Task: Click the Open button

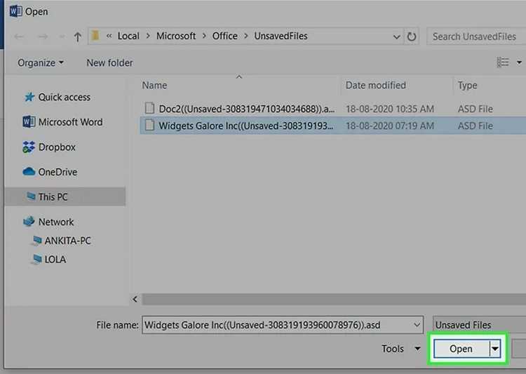Action: pyautogui.click(x=461, y=349)
